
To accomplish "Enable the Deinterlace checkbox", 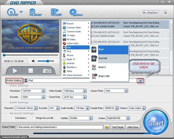I will point(13,118).
